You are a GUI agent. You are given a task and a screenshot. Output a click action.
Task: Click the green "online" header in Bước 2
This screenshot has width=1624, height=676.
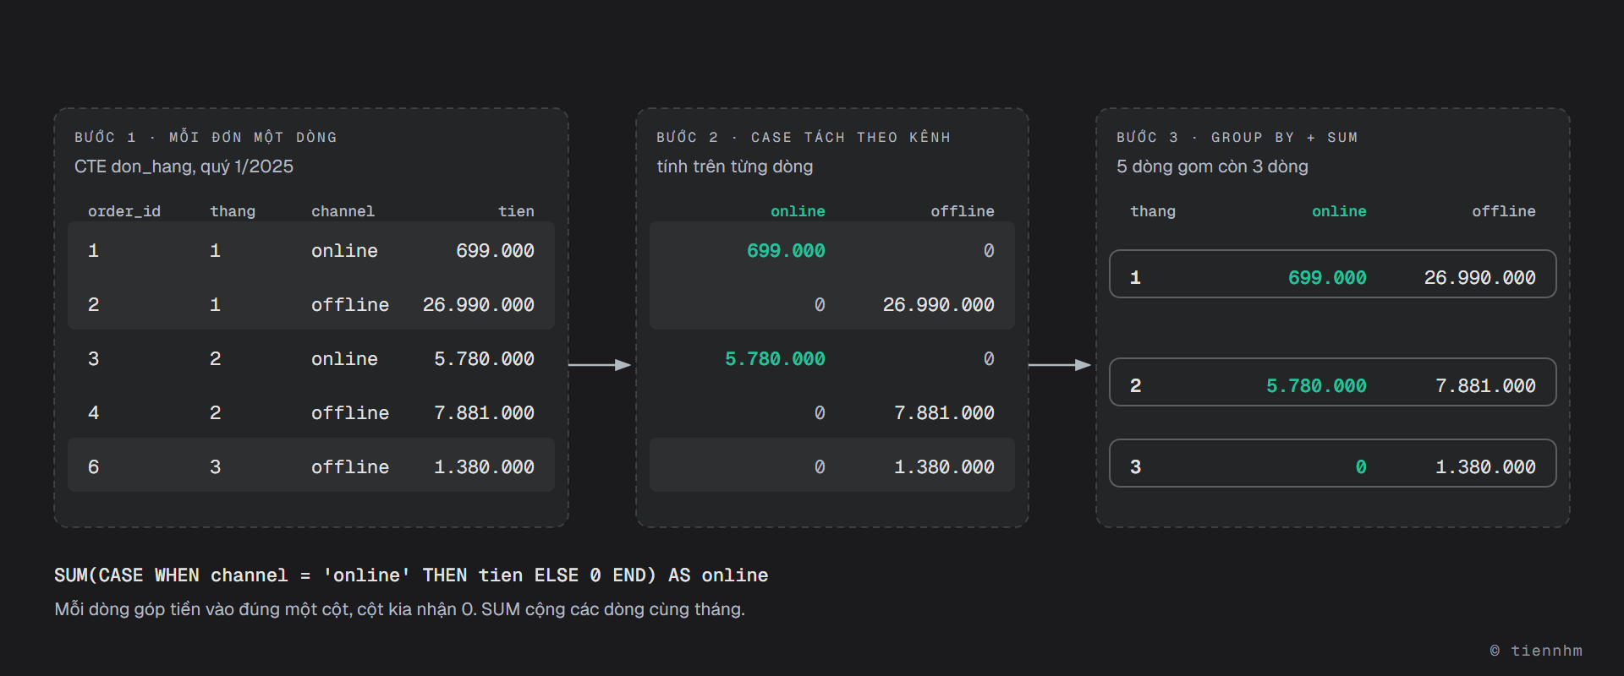coord(798,211)
